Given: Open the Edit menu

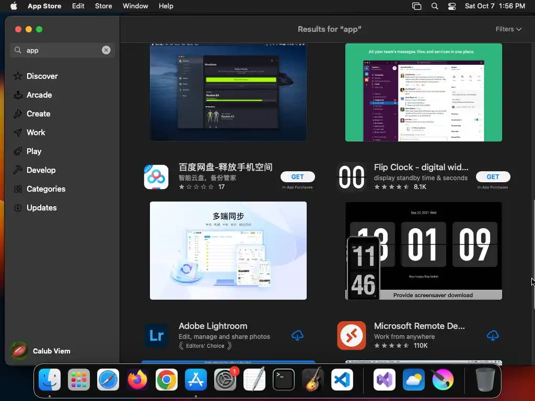Looking at the screenshot, I should tap(78, 6).
